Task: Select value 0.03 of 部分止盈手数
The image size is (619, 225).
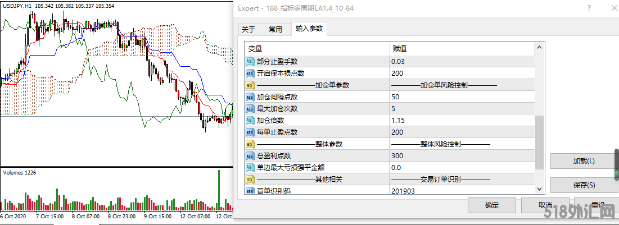Action: [398, 62]
